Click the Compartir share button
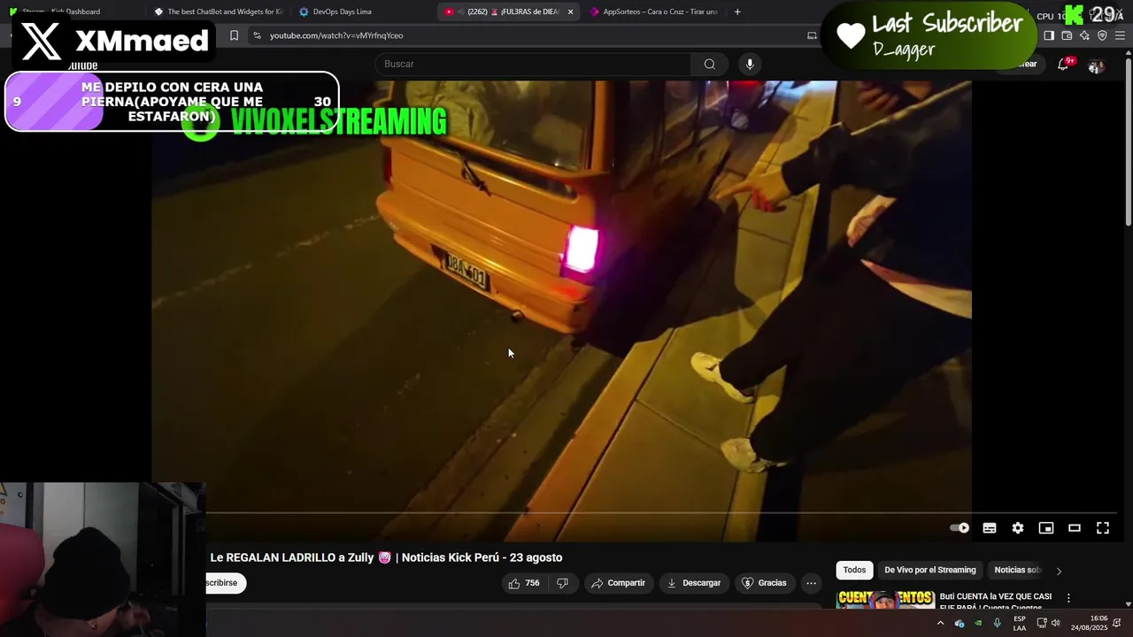 tap(618, 583)
